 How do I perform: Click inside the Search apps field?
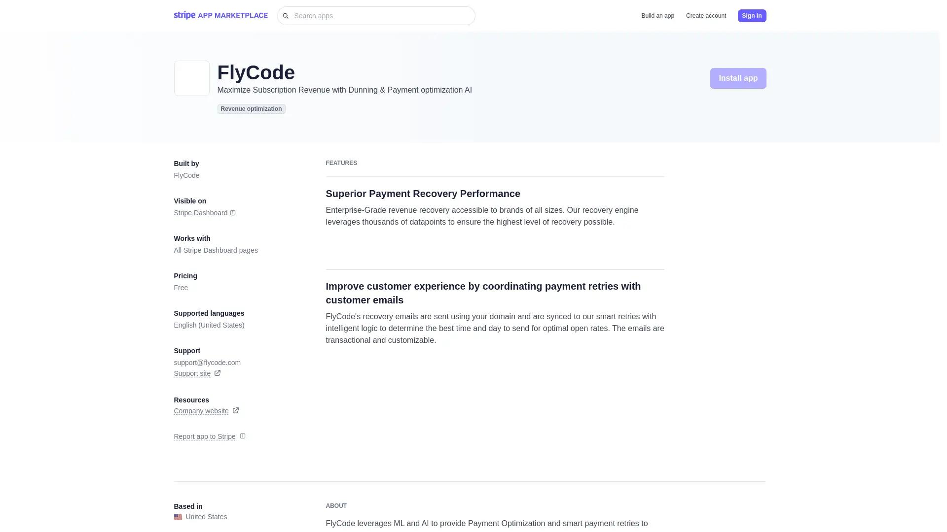(x=376, y=16)
